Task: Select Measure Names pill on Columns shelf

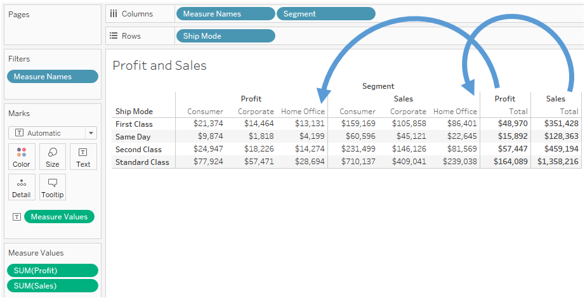Action: 225,13
